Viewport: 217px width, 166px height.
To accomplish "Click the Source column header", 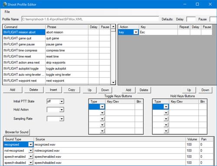I will pyautogui.click(x=110, y=139).
